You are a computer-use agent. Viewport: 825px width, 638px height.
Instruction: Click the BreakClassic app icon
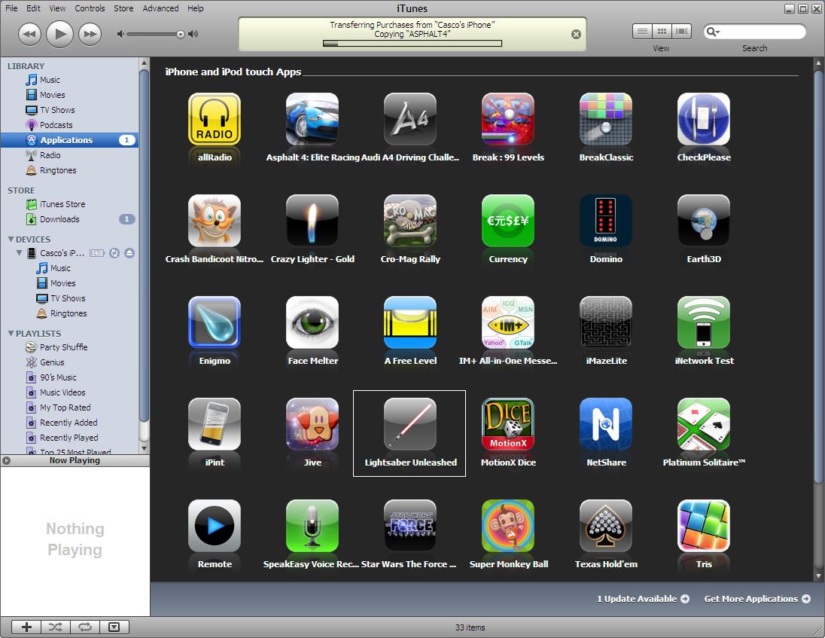coord(606,119)
